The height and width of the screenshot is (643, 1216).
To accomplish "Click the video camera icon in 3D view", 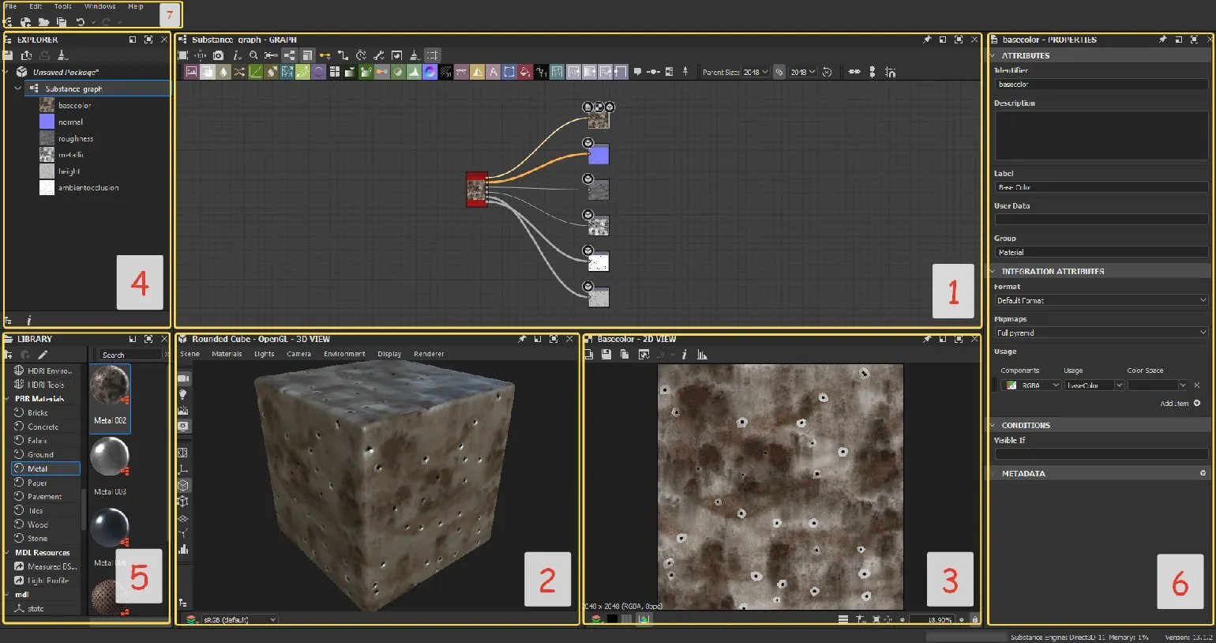I will coord(183,378).
